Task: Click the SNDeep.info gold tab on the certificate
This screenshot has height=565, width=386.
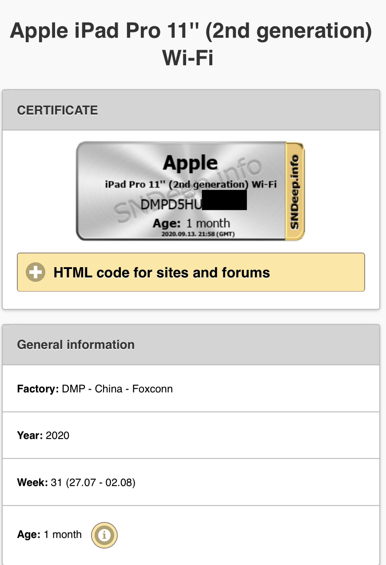Action: click(294, 192)
